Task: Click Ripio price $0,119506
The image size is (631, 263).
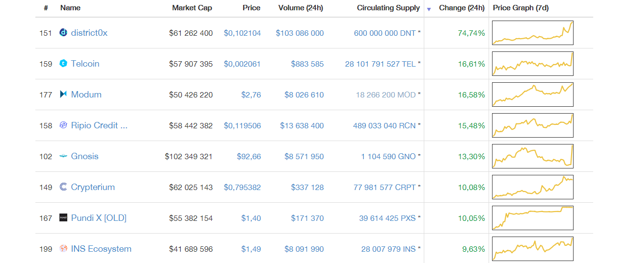Action: click(x=243, y=126)
